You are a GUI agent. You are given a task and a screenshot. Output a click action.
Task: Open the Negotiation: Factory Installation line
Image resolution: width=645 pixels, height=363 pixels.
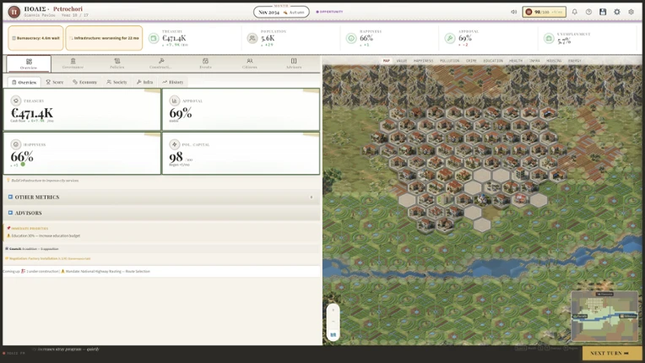click(48, 258)
